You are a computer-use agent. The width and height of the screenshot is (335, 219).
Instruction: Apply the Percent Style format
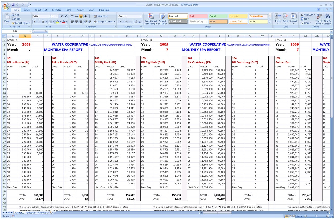(x=126, y=22)
